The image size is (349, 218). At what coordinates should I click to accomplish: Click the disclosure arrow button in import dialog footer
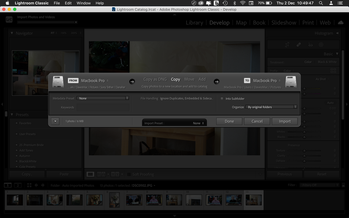[55, 121]
